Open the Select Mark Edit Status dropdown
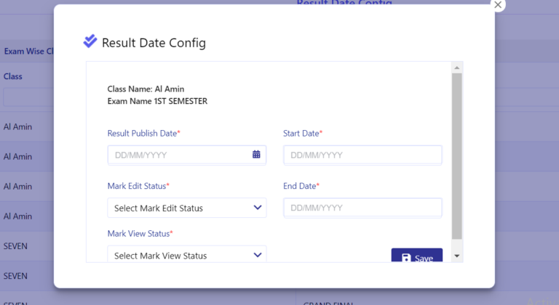 187,208
